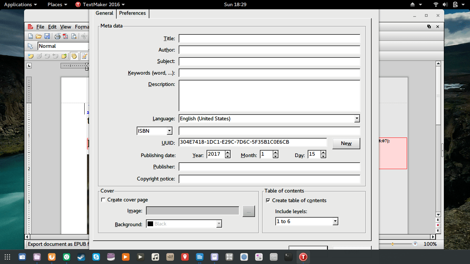470x264 pixels.
Task: Click the Print preview magnifier icon
Action: [74, 36]
